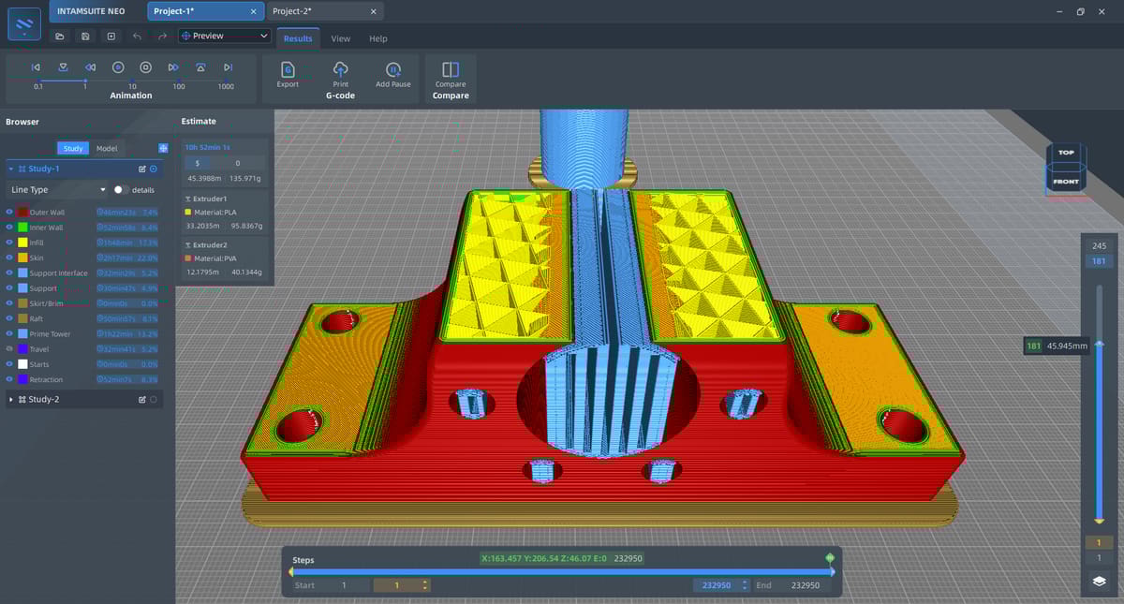Show the Travel line type

pos(9,347)
